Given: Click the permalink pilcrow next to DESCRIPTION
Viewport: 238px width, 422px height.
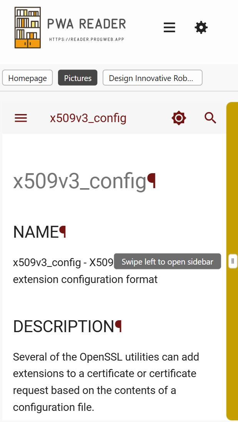Looking at the screenshot, I should pyautogui.click(x=119, y=326).
